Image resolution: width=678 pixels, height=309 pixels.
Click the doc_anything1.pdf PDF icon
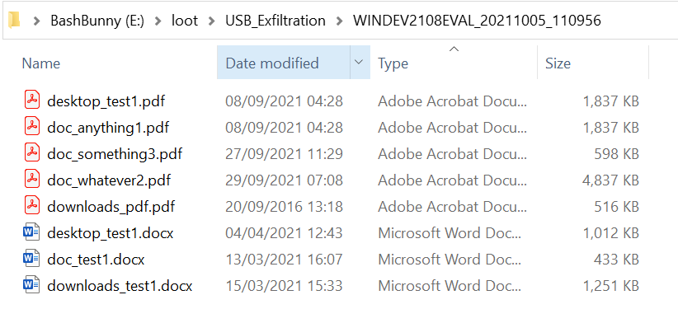click(32, 127)
